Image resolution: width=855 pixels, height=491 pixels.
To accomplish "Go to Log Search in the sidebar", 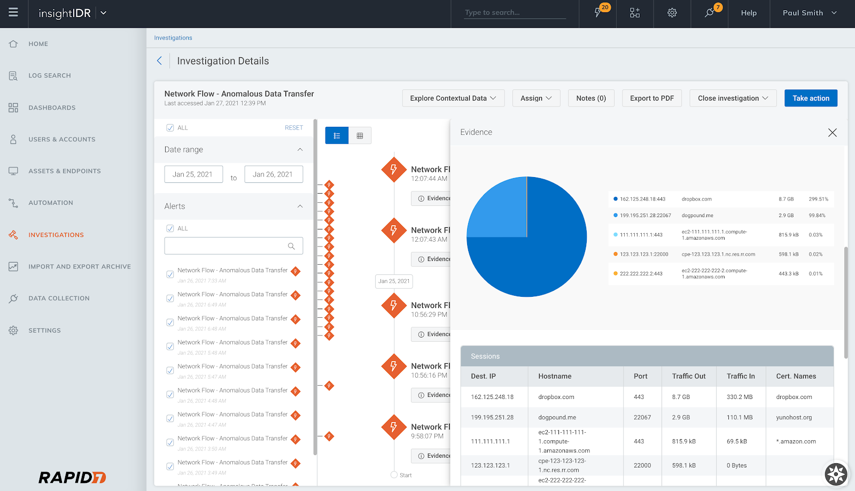I will 50,76.
